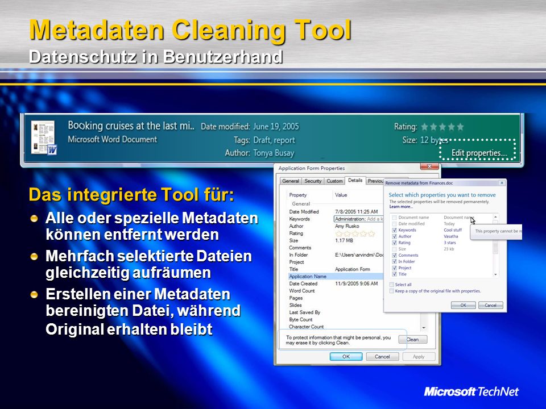
Task: Click OK in Application Form Properties
Action: point(346,357)
